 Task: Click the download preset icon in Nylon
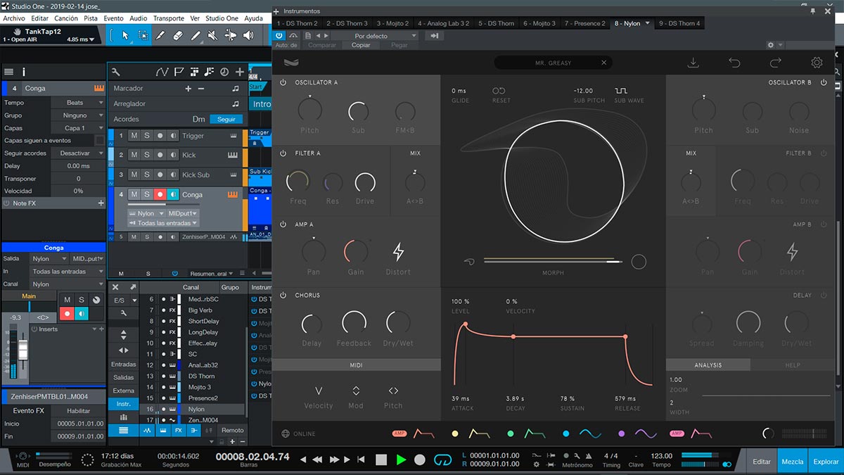click(x=693, y=63)
